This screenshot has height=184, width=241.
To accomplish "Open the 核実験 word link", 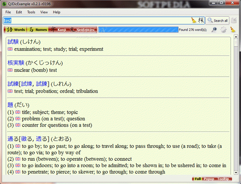I will [x=16, y=63].
